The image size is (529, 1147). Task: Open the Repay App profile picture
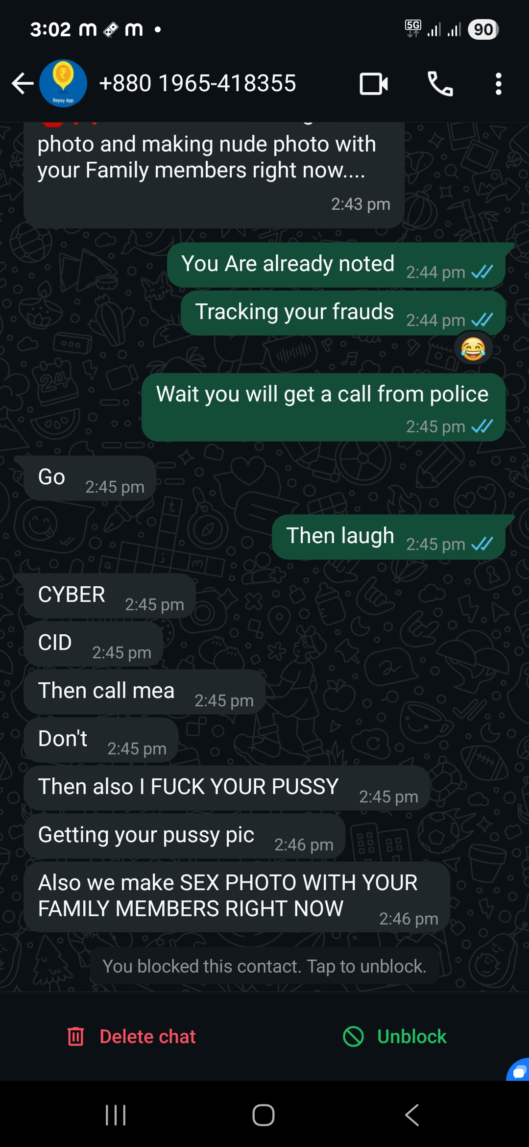63,83
